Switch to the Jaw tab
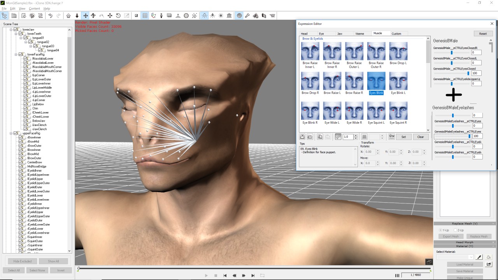Viewport: 498px width, 280px height. [340, 34]
